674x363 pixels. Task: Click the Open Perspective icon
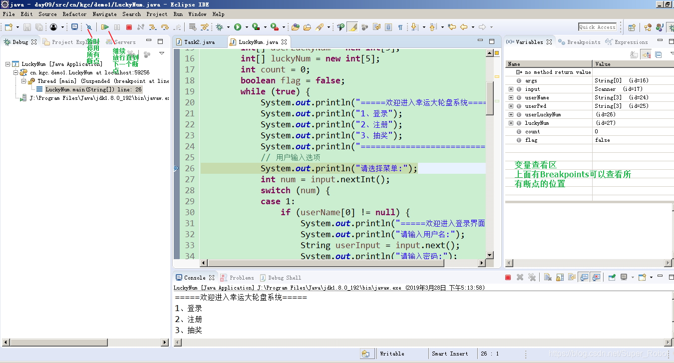632,27
